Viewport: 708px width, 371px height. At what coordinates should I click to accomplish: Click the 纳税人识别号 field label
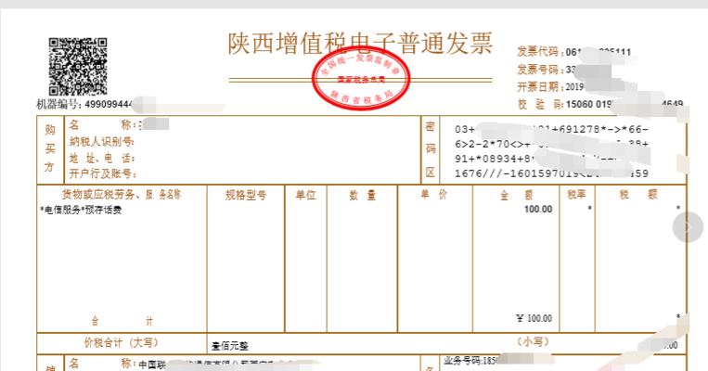click(x=101, y=142)
